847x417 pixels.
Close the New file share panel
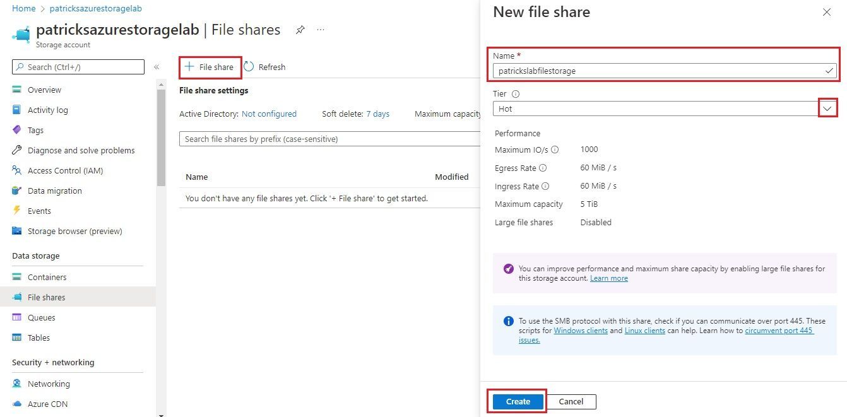(827, 12)
